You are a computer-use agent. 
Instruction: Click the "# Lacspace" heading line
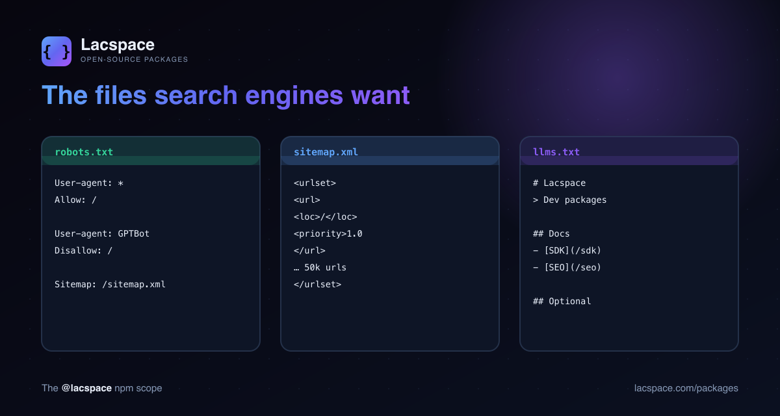click(560, 183)
